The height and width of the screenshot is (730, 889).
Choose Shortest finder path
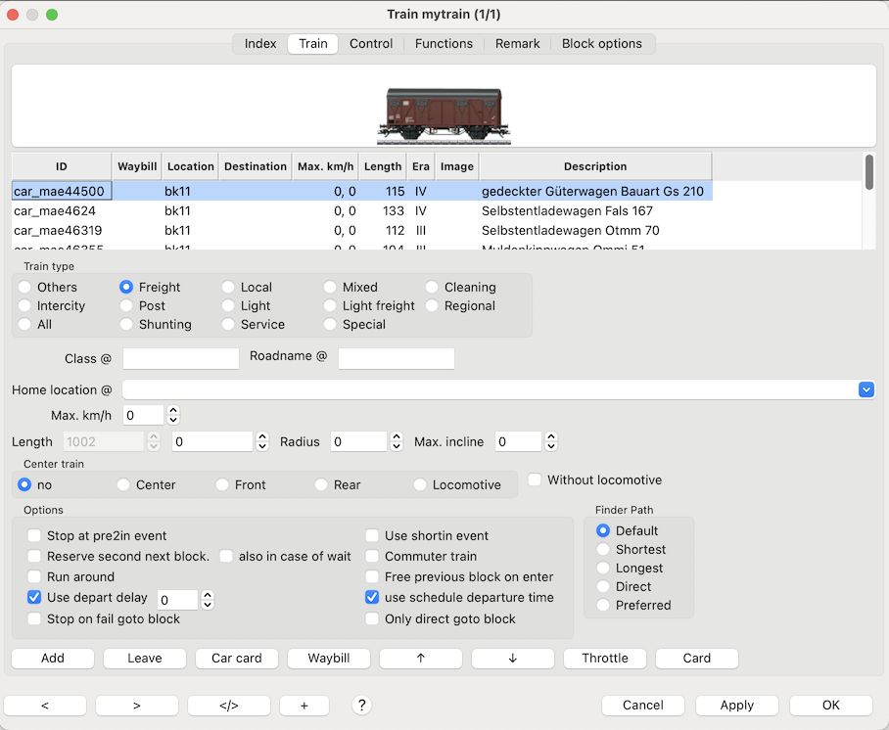point(603,549)
